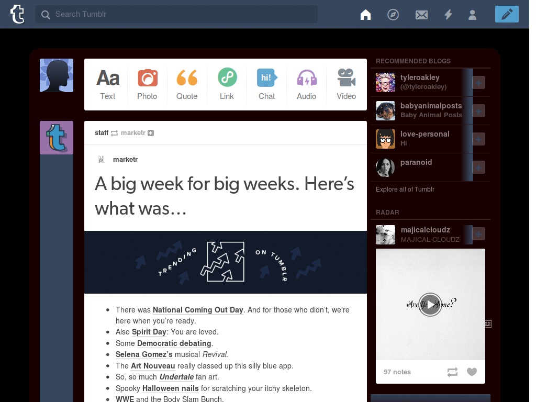The width and height of the screenshot is (536, 402).
Task: Play the radar video
Action: tap(430, 305)
